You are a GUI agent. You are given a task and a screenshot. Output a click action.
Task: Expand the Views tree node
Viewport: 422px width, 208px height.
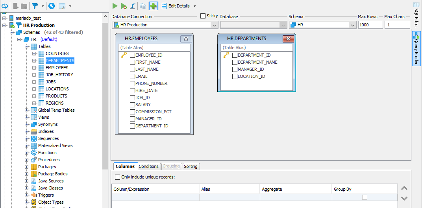click(x=27, y=117)
